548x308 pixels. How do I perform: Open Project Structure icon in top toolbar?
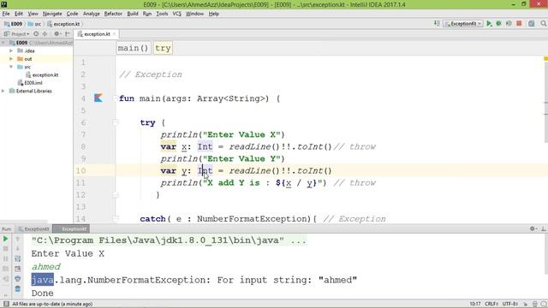(531, 23)
